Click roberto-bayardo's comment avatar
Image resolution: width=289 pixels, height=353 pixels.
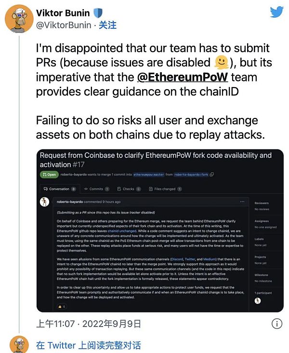[45, 202]
